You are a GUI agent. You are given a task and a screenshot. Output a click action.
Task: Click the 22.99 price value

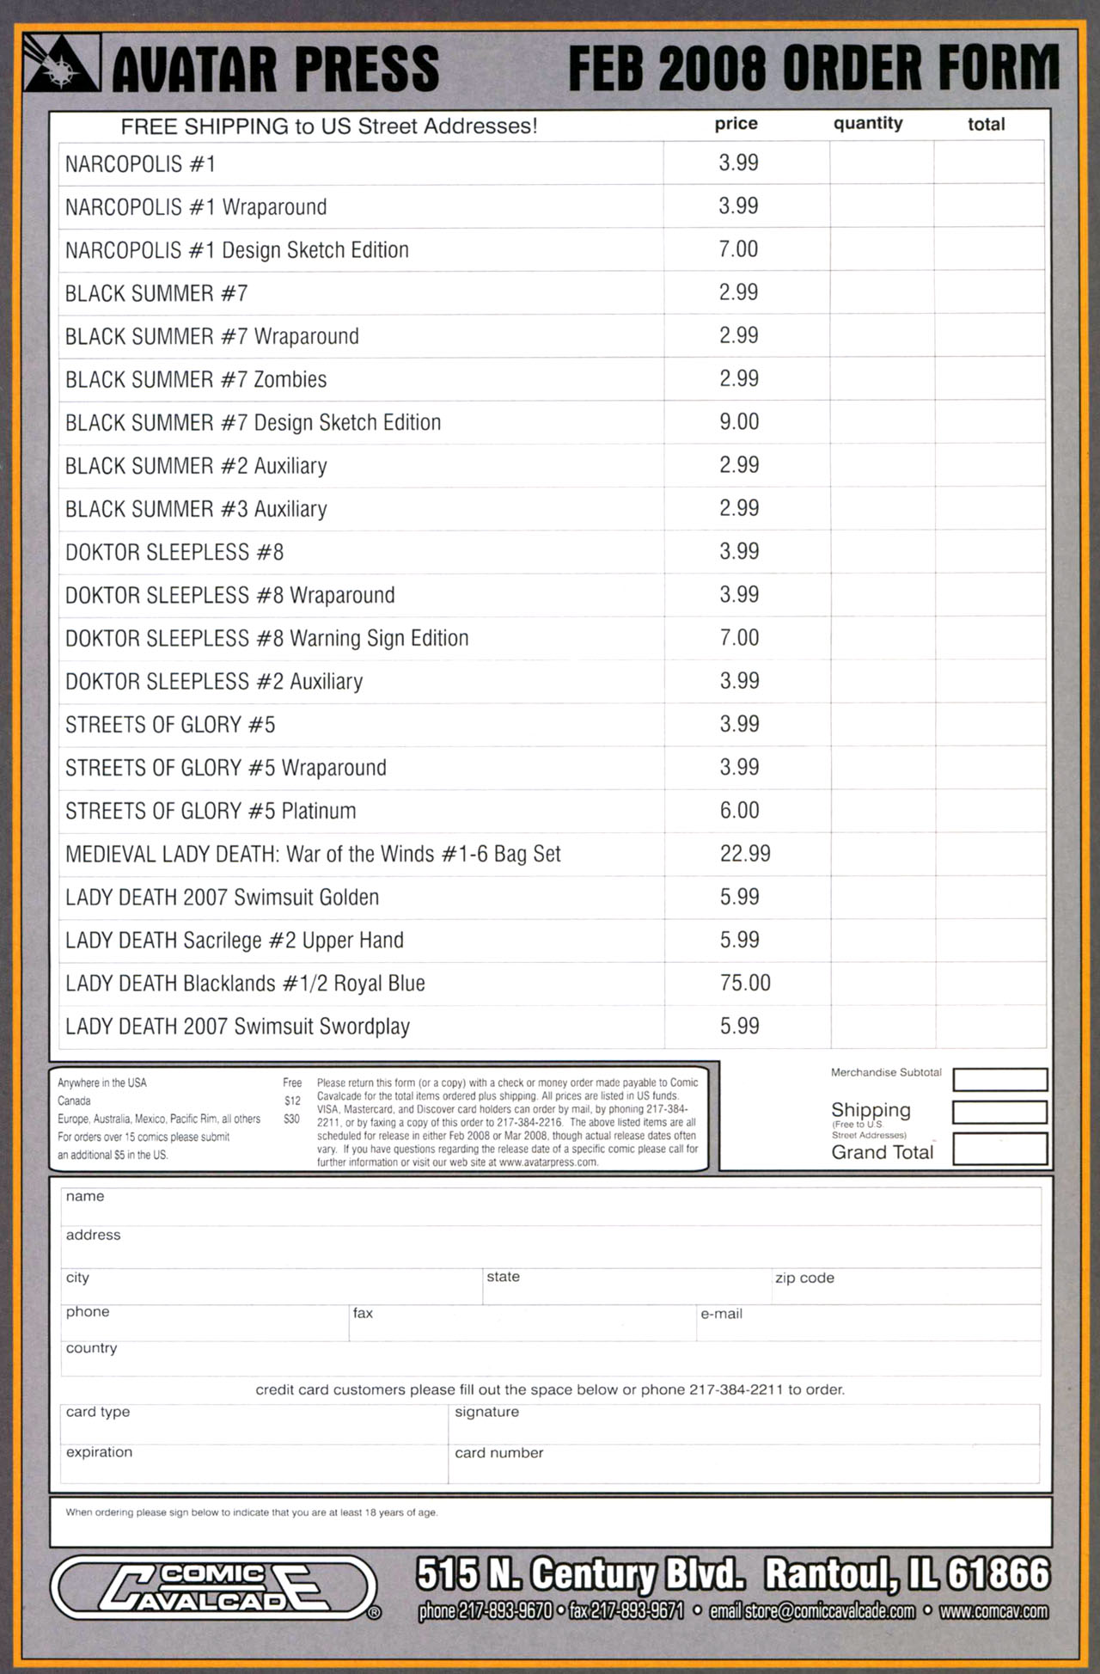tap(745, 854)
